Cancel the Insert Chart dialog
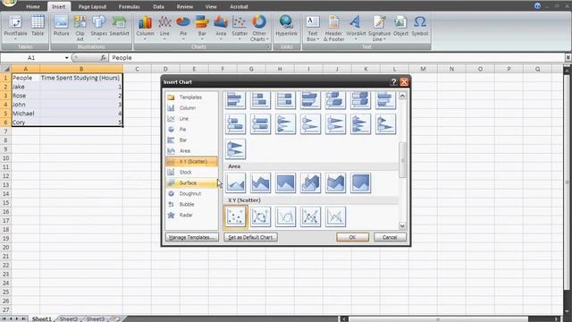The image size is (572, 322). point(390,237)
